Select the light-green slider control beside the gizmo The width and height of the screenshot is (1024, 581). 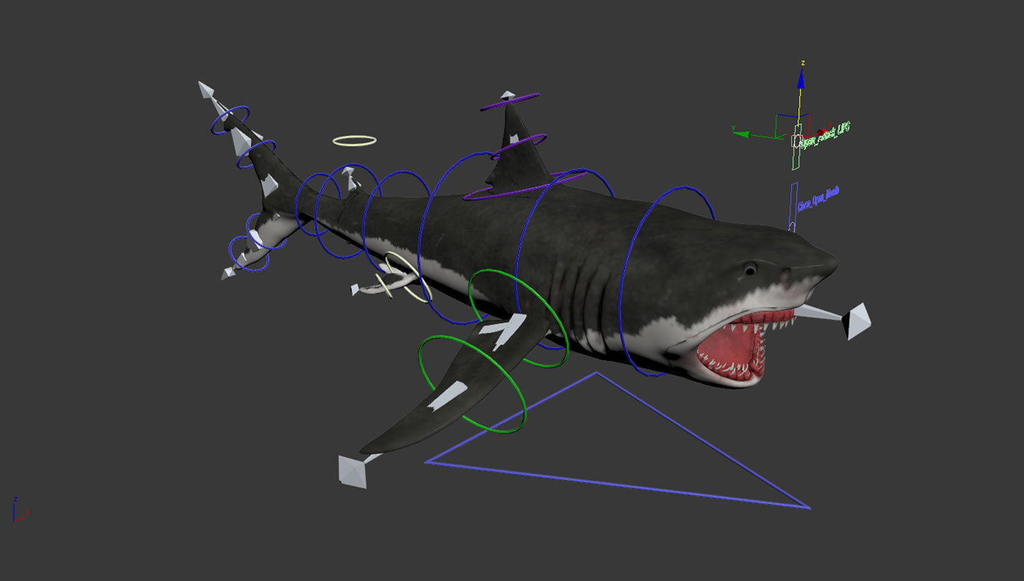click(797, 147)
